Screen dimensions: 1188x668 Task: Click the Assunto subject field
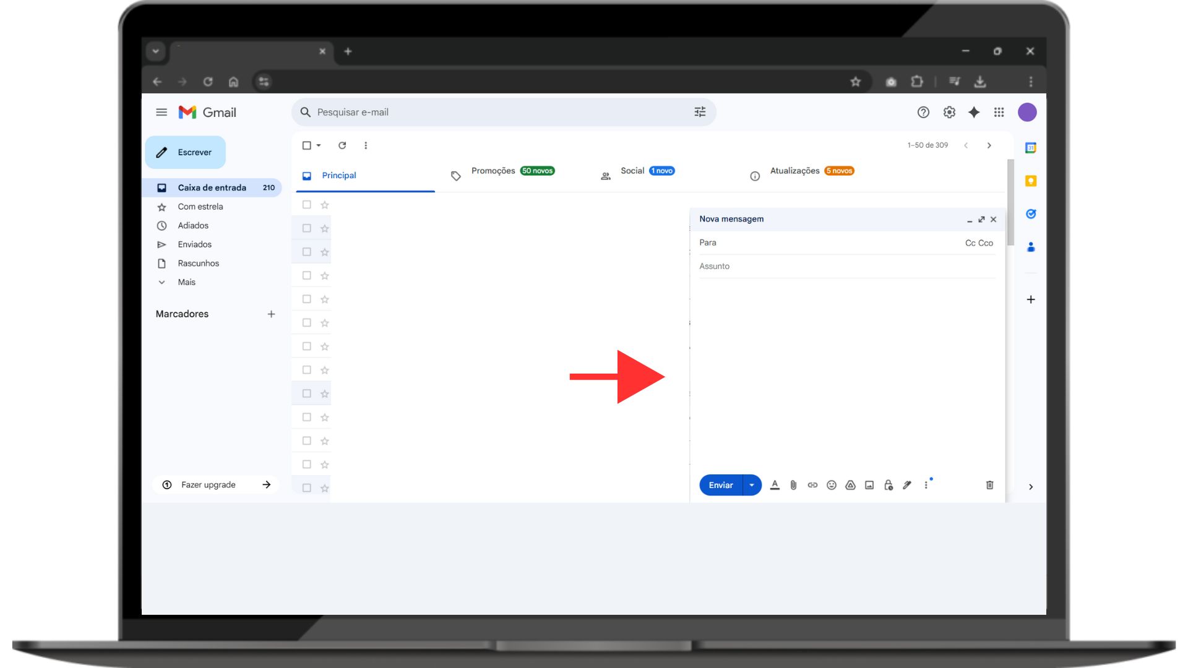coord(846,266)
